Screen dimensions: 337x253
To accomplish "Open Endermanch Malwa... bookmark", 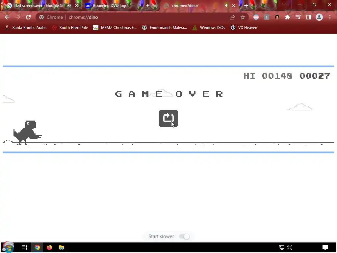I will [x=165, y=28].
